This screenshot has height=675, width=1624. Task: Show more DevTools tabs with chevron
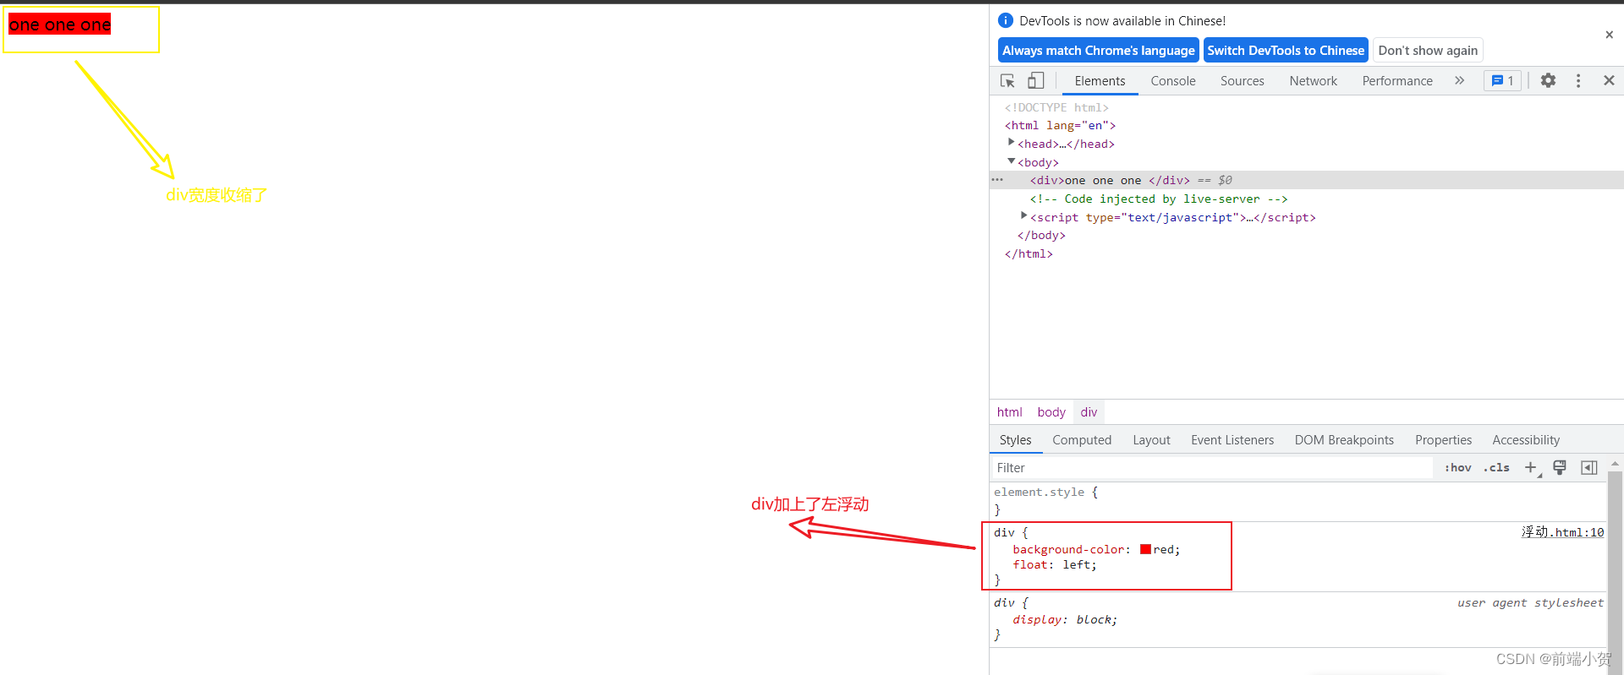[x=1459, y=80]
